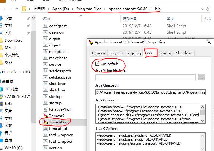Open 下载 quick access folder

pyautogui.click(x=8, y=18)
